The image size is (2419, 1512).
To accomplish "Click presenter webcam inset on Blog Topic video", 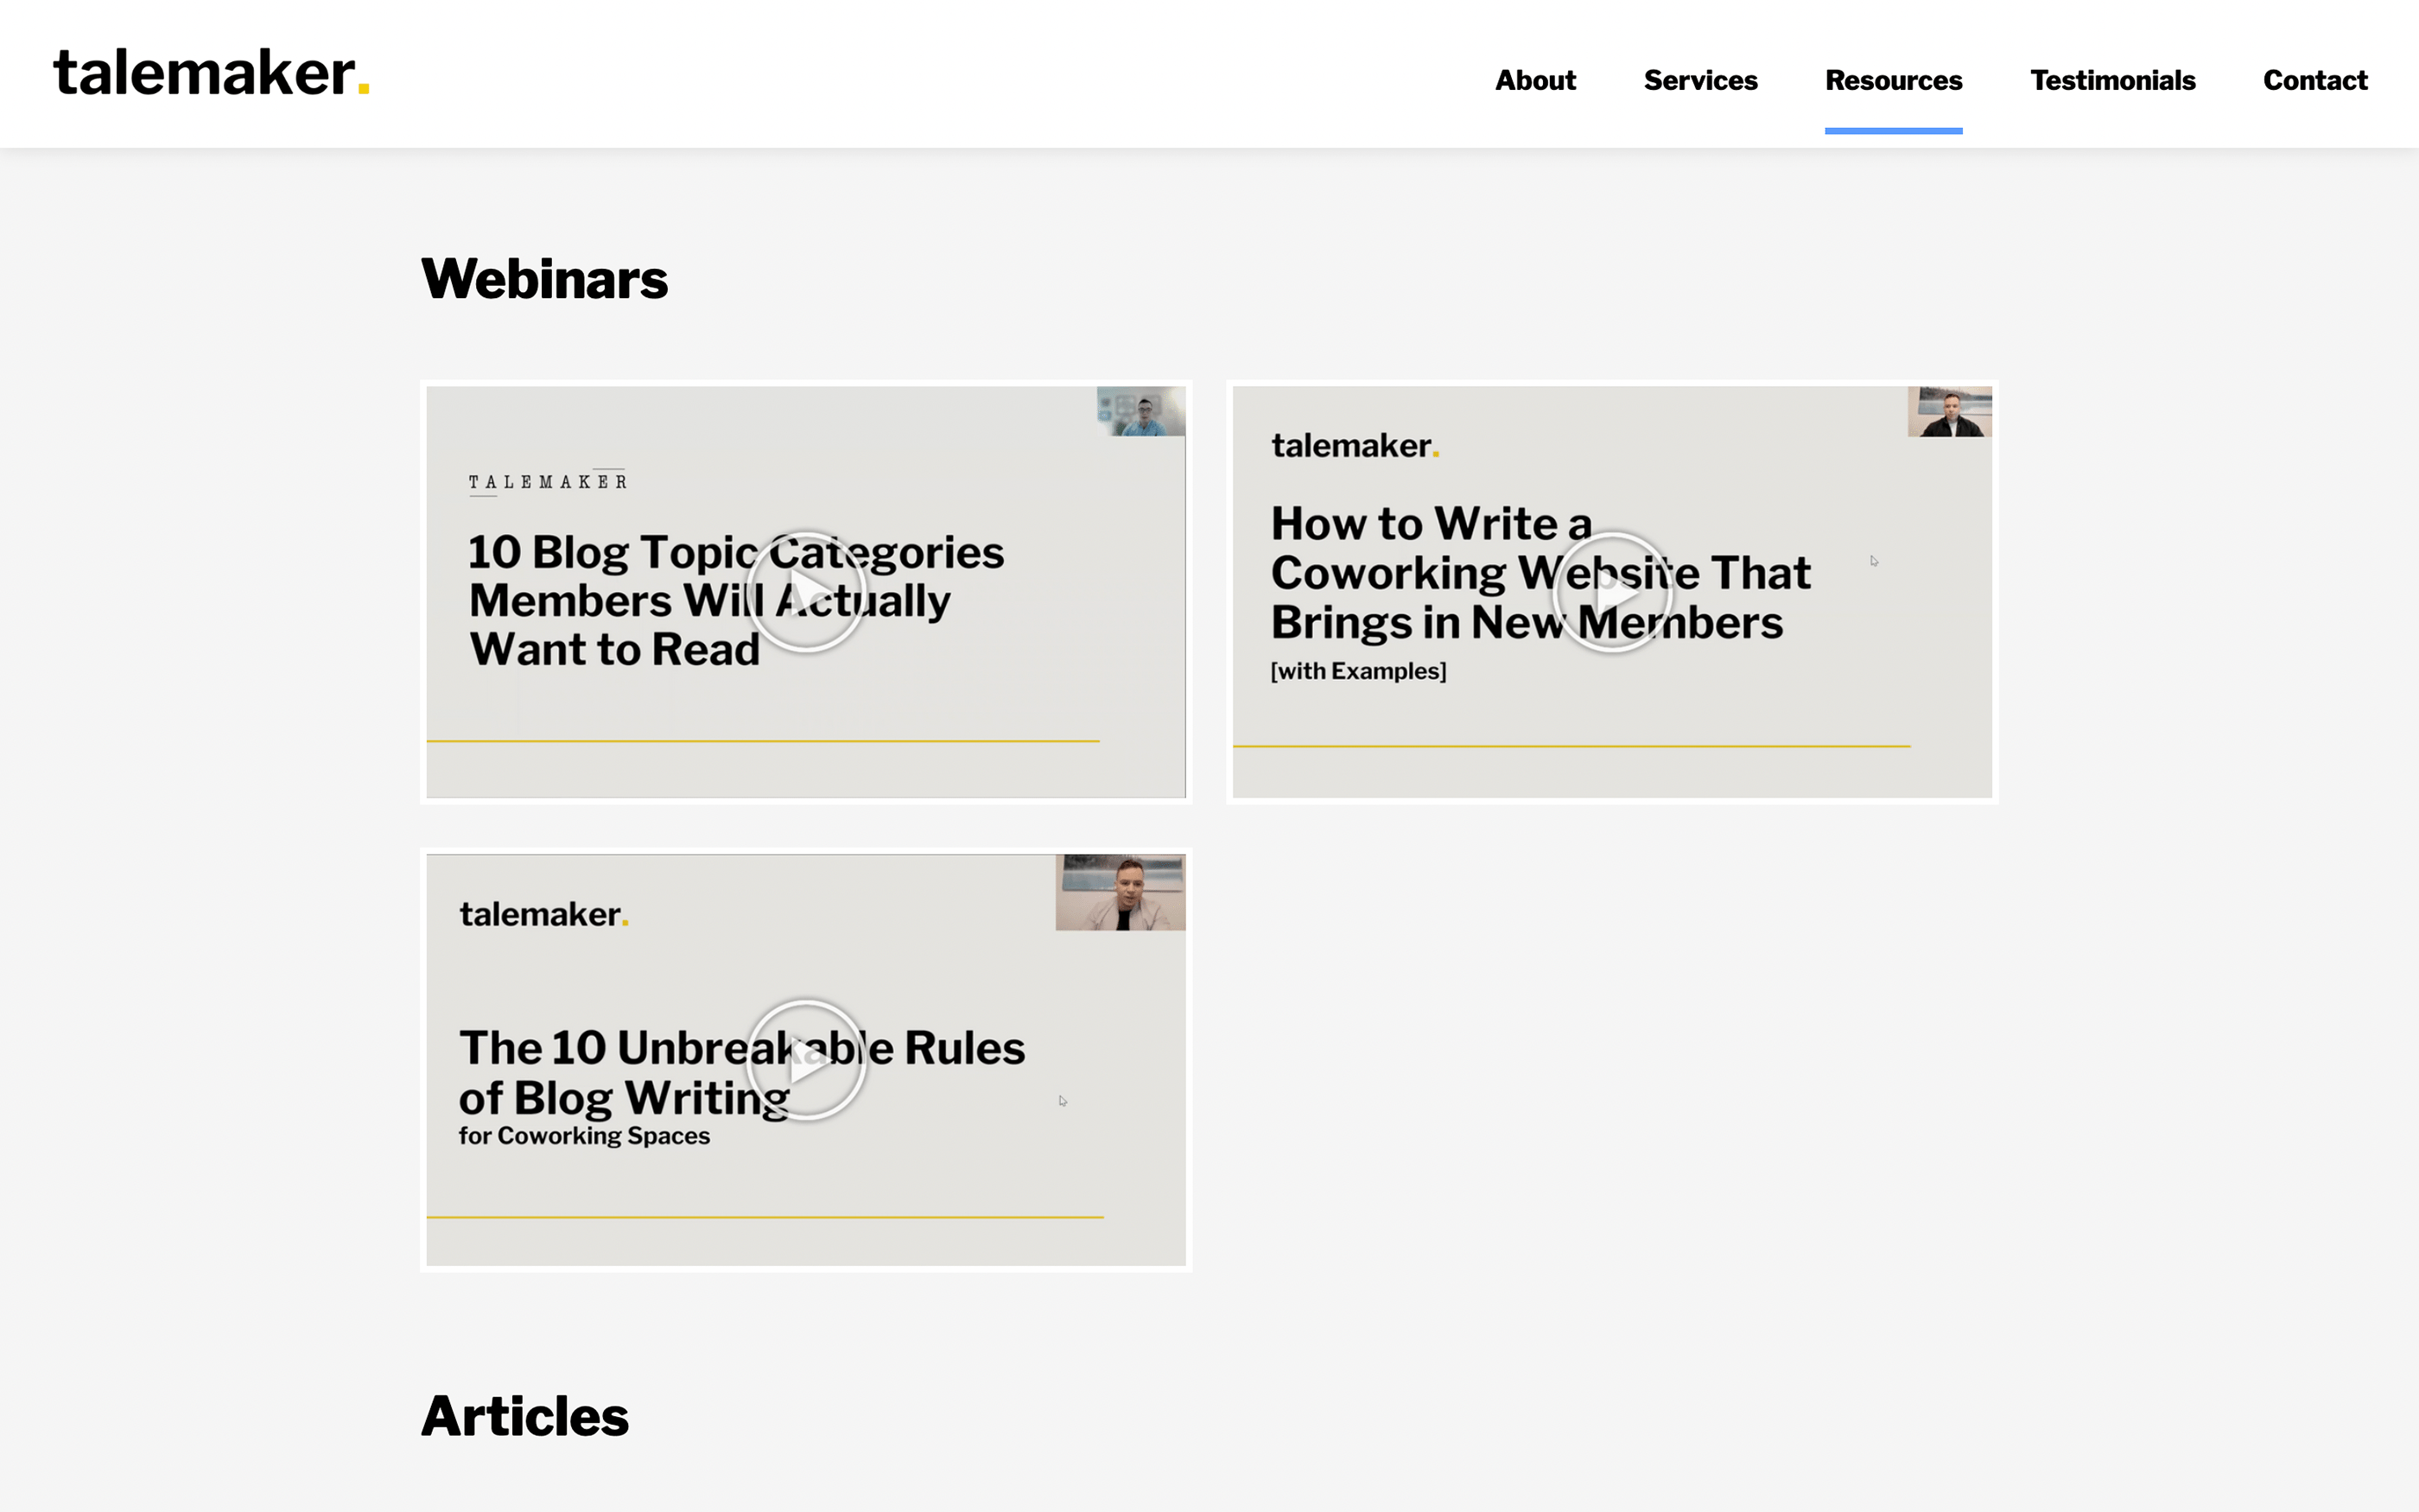I will pyautogui.click(x=1140, y=412).
